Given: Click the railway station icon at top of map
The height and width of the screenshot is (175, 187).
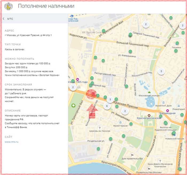Looking at the screenshot, I should tap(72, 16).
